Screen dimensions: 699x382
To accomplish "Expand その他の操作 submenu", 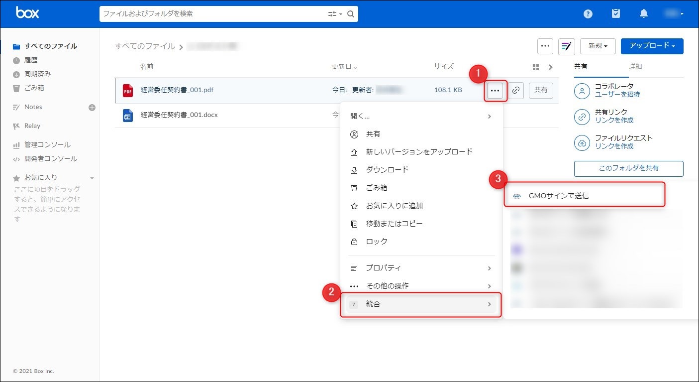I will tap(421, 286).
